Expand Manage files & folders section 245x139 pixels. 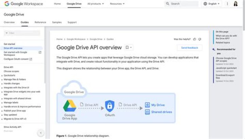(x=2, y=80)
